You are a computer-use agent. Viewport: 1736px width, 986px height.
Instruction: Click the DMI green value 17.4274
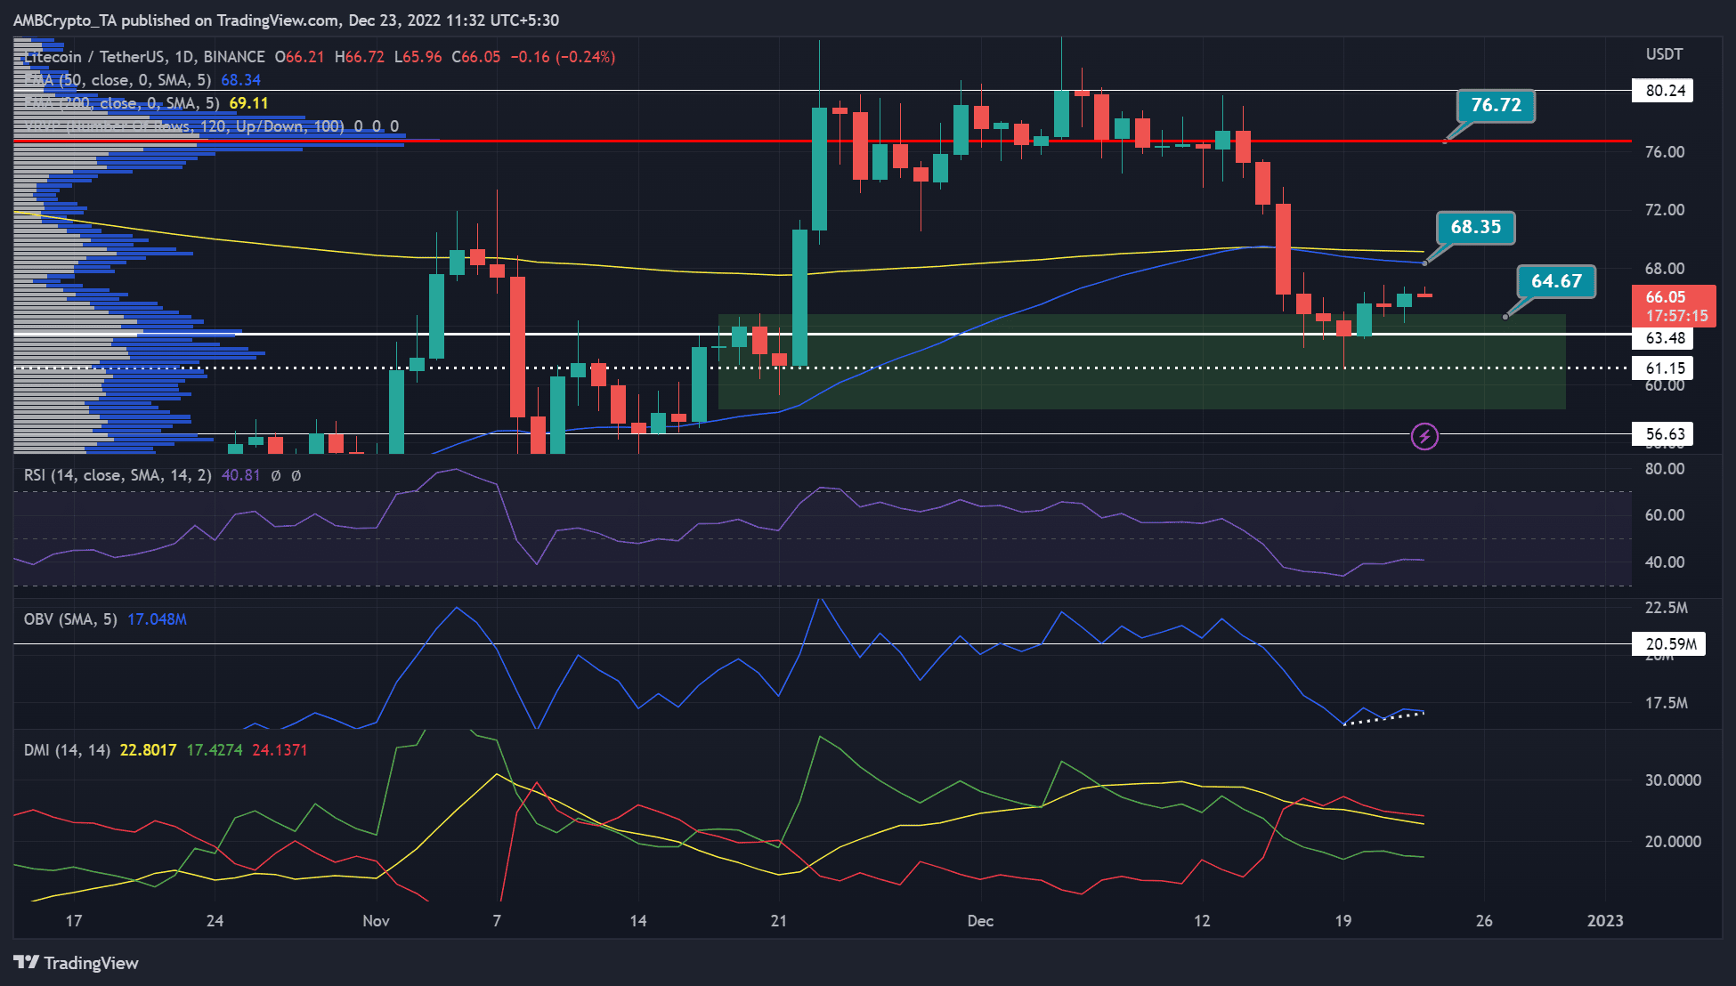(215, 750)
